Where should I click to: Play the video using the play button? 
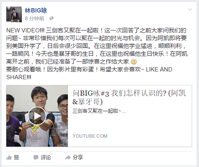point(37,116)
